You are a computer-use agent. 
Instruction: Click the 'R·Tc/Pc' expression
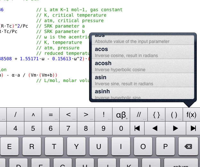(9, 31)
